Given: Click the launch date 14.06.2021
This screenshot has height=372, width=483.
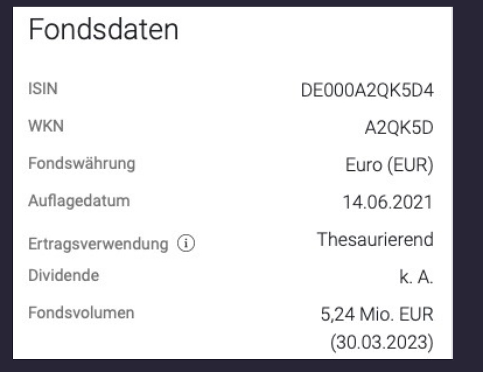Looking at the screenshot, I should [388, 202].
